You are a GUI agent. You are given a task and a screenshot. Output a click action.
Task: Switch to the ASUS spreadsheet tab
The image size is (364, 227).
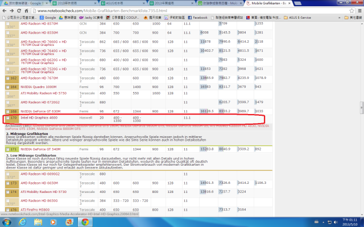click(x=123, y=3)
